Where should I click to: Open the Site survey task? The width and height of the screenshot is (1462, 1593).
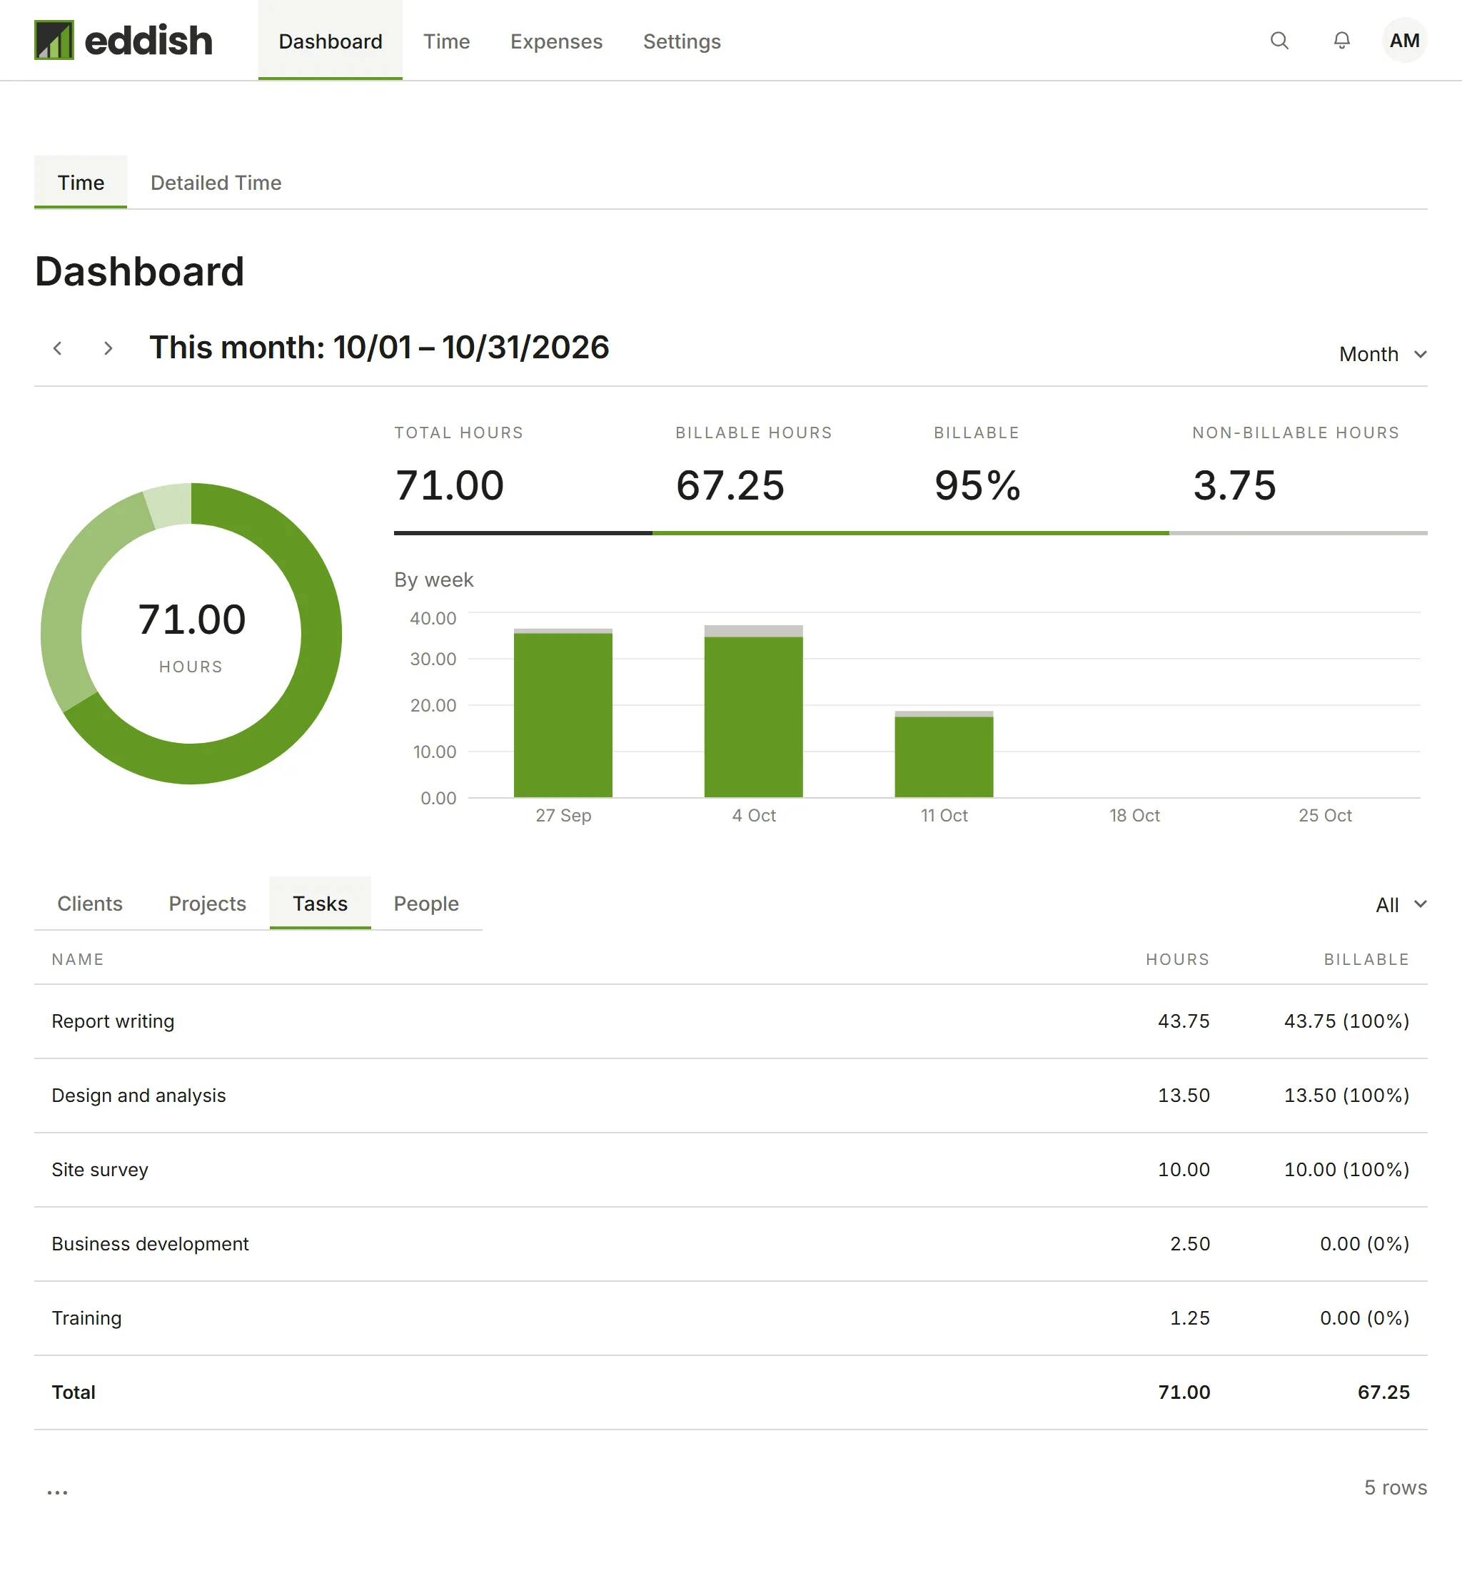100,1170
